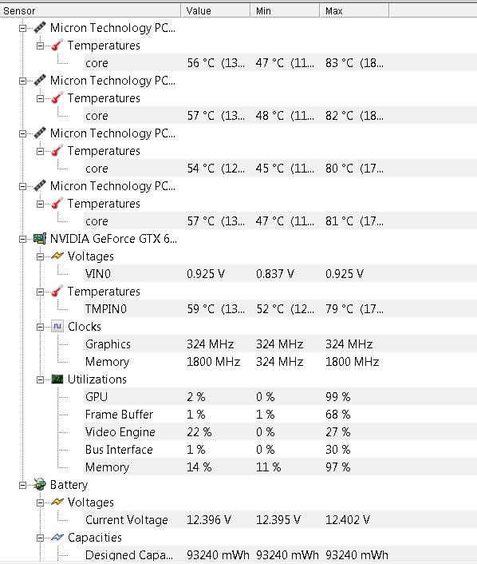477x564 pixels.
Task: Click the Value column header
Action: (215, 11)
